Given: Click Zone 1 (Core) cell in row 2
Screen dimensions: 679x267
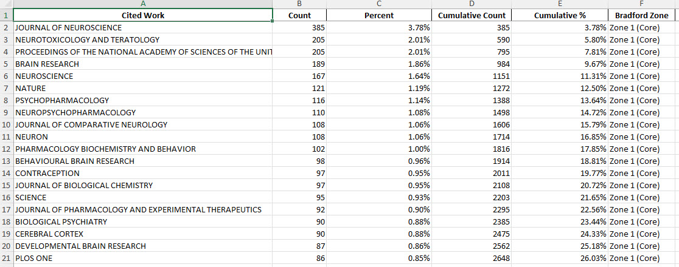Looking at the screenshot, I should pos(641,28).
